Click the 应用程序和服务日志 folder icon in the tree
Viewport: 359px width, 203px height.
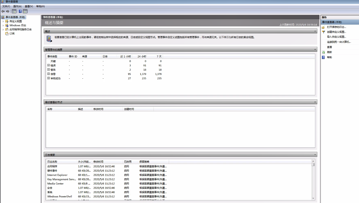click(x=7, y=29)
